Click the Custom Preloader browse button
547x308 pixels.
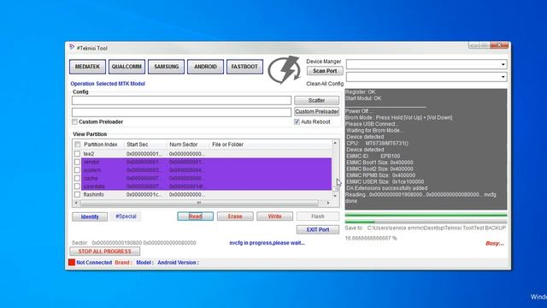[316, 112]
